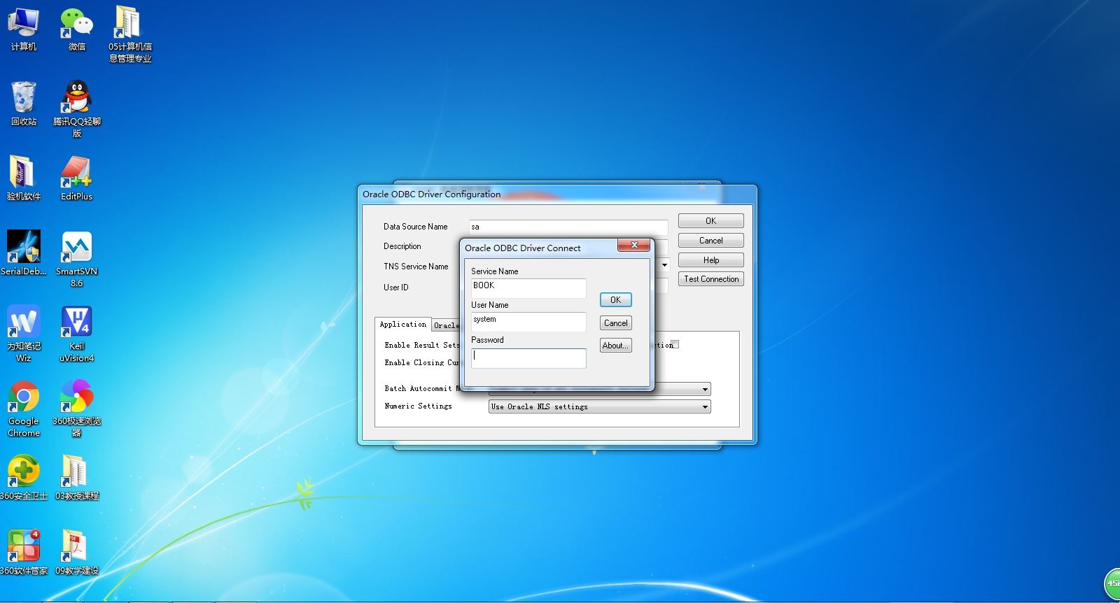Click the "Numeric Settings" label
The height and width of the screenshot is (603, 1120).
click(x=419, y=406)
